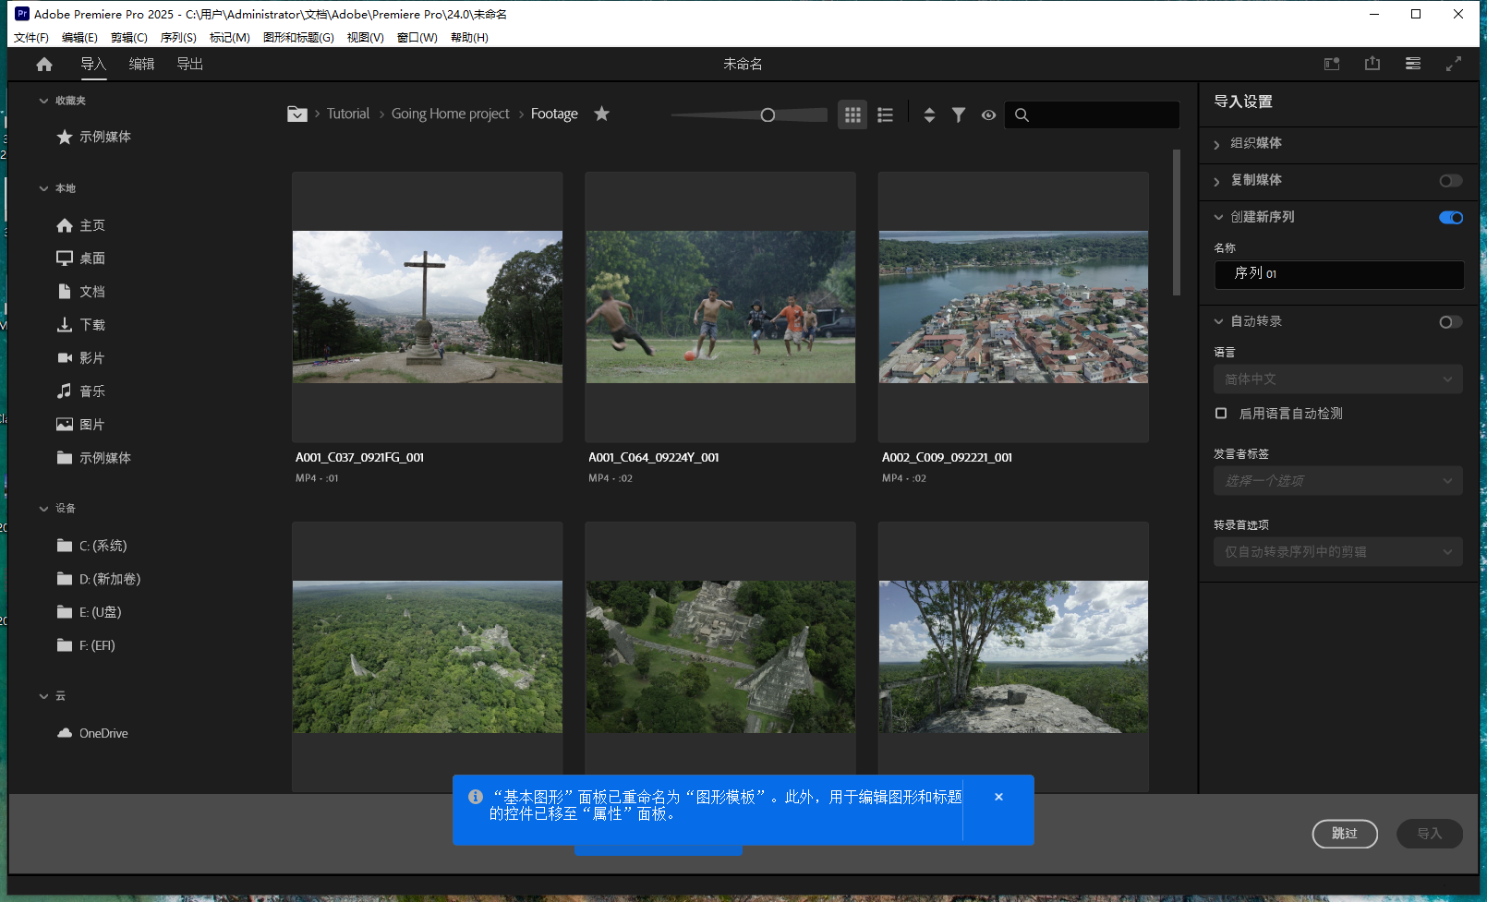Open the File (文件) menu
The width and height of the screenshot is (1487, 902).
tap(30, 38)
